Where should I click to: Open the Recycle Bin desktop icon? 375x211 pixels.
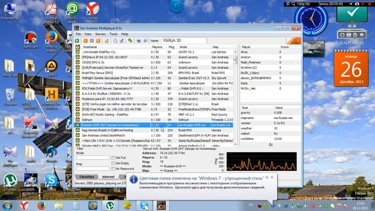pyautogui.click(x=10, y=97)
